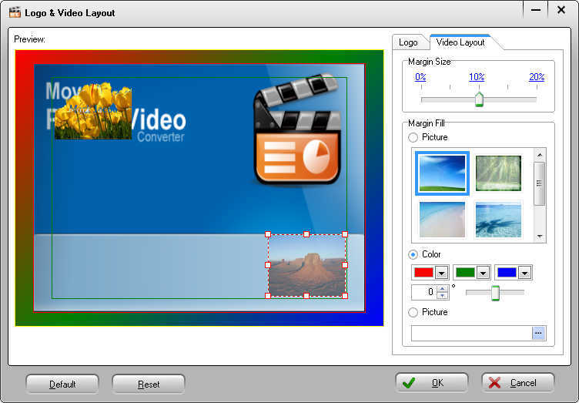Choose the sandy beach thumbnail
579x403 pixels.
point(442,219)
